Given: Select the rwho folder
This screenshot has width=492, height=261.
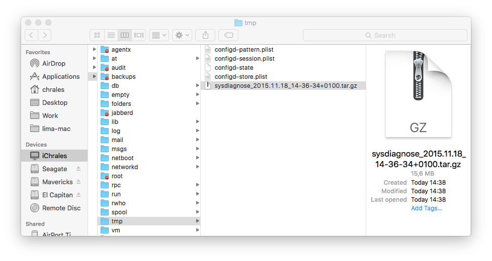Looking at the screenshot, I should click(149, 203).
